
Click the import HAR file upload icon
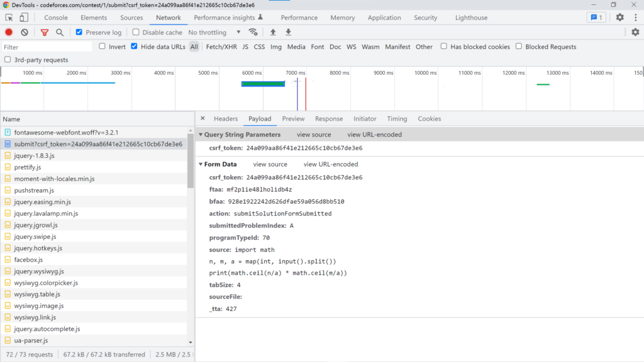[x=273, y=32]
